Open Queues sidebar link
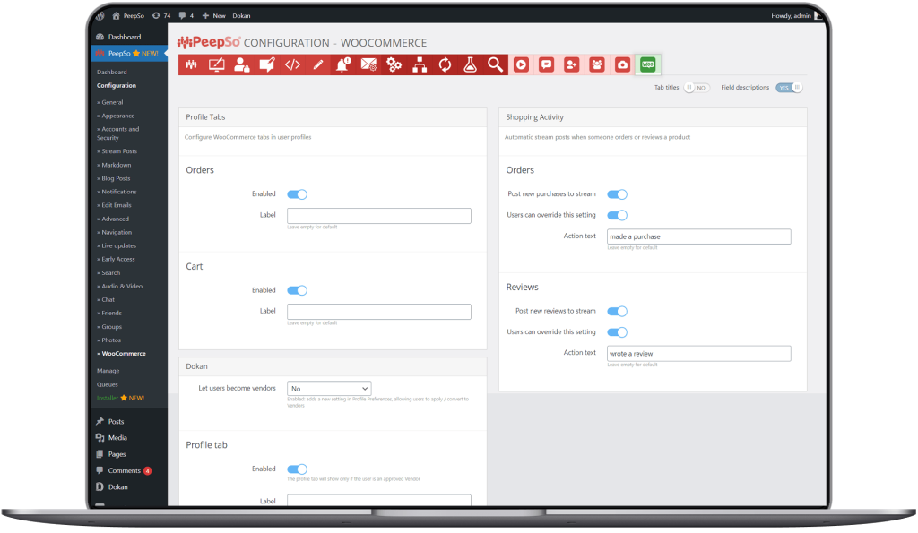The image size is (918, 533). coord(108,385)
